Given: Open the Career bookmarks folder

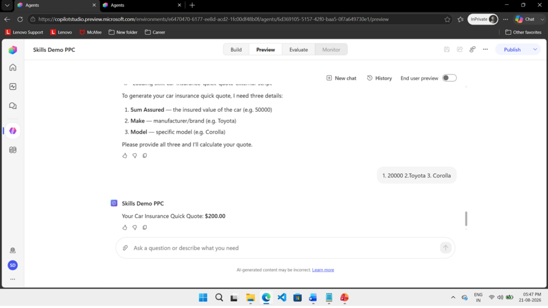Looking at the screenshot, I should pos(155,32).
